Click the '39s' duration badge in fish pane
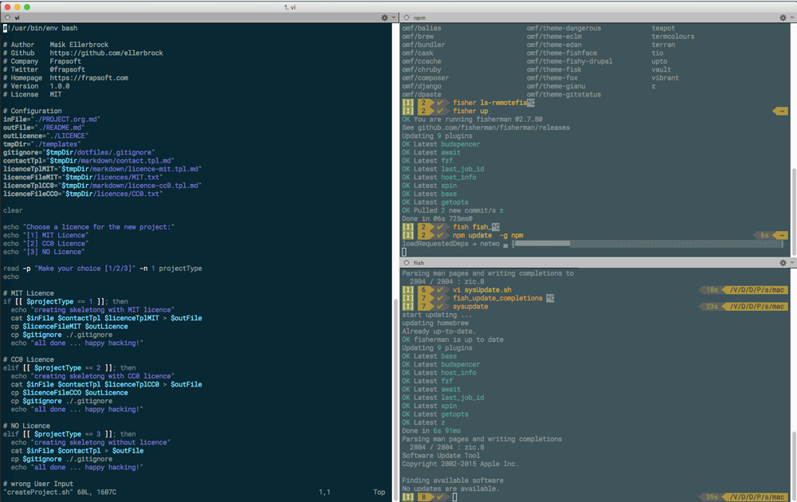The height and width of the screenshot is (502, 797). tap(712, 497)
